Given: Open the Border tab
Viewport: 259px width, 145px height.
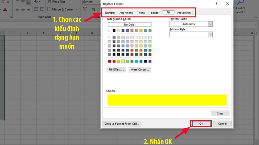Looking at the screenshot, I should [155, 13].
